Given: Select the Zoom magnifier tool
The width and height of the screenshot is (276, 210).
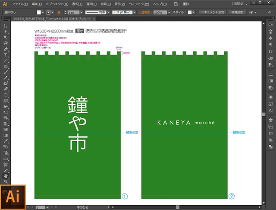Looking at the screenshot, I should pyautogui.click(x=6, y=182).
